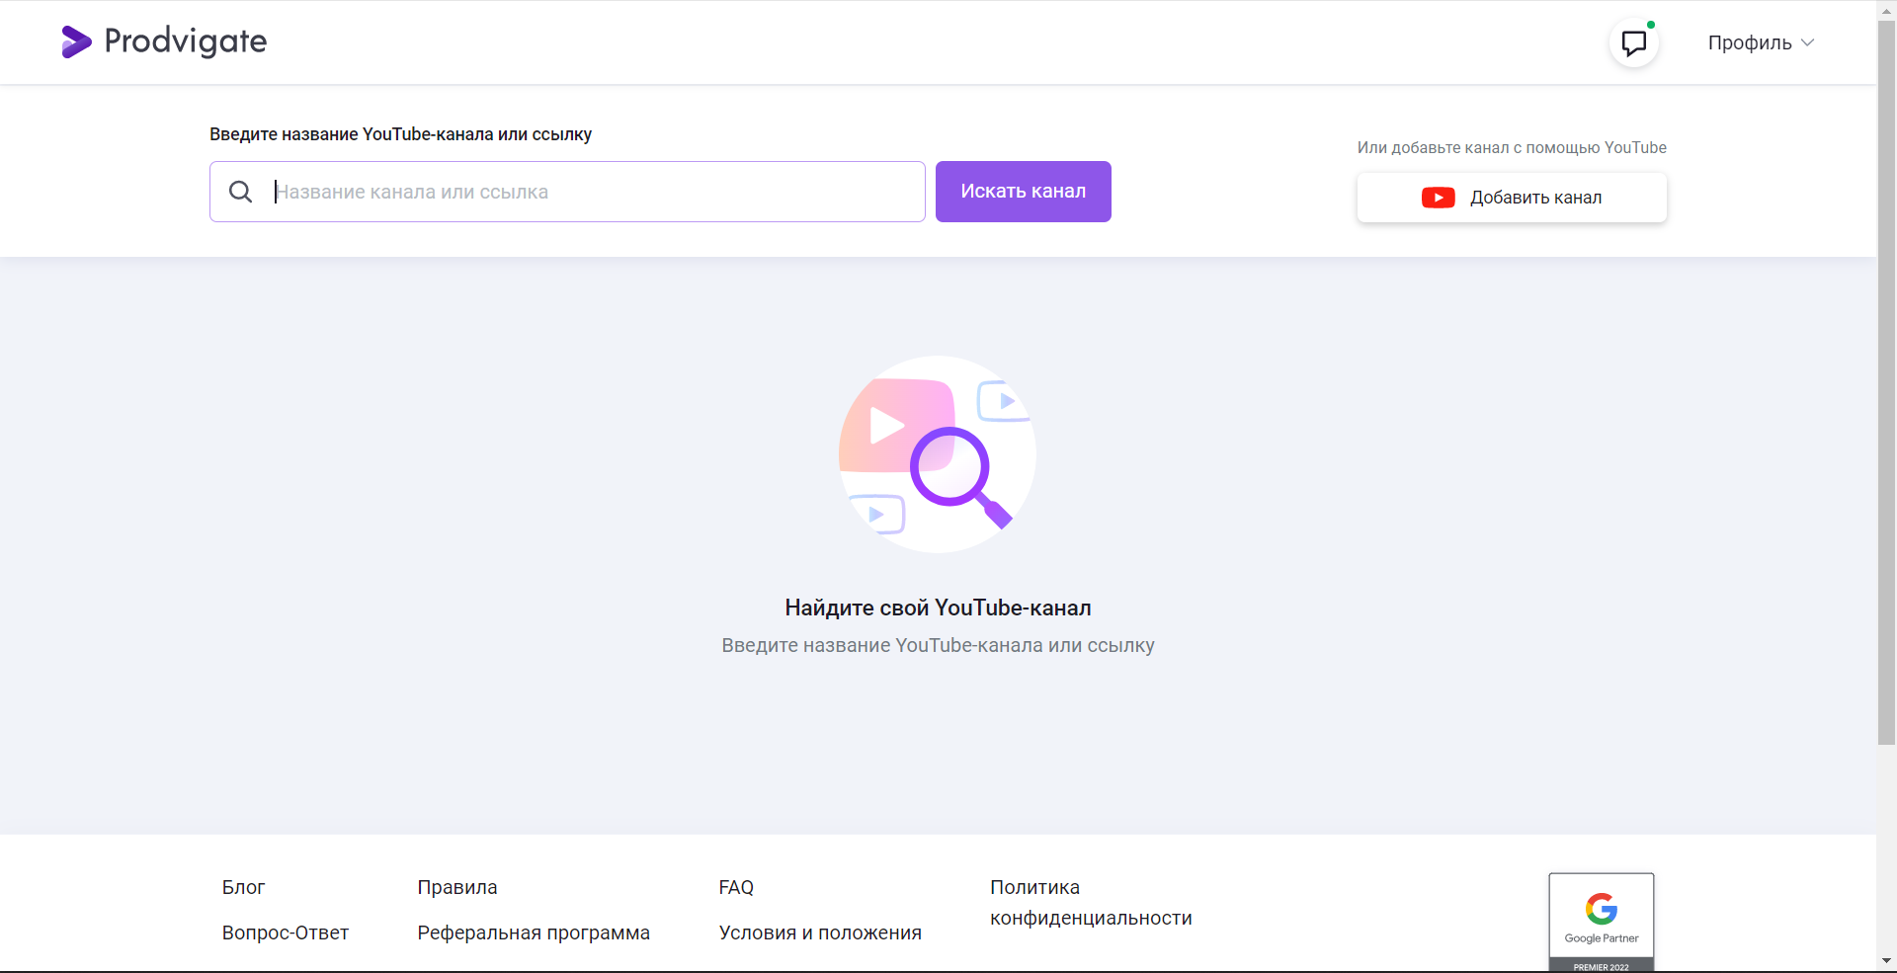Click the Искать канал button
Image resolution: width=1897 pixels, height=973 pixels.
click(1023, 192)
